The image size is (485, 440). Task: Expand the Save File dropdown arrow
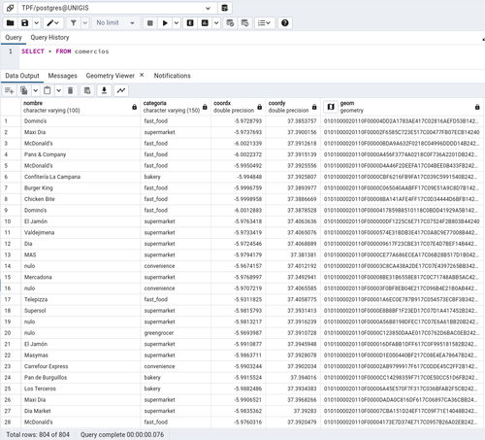tap(36, 23)
